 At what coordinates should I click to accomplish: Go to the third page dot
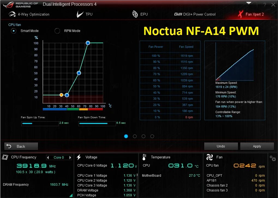coord(144,136)
